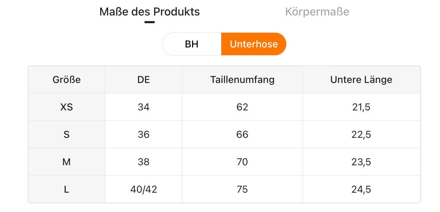Click the Größe column header
This screenshot has height=212, width=440.
tap(66, 80)
